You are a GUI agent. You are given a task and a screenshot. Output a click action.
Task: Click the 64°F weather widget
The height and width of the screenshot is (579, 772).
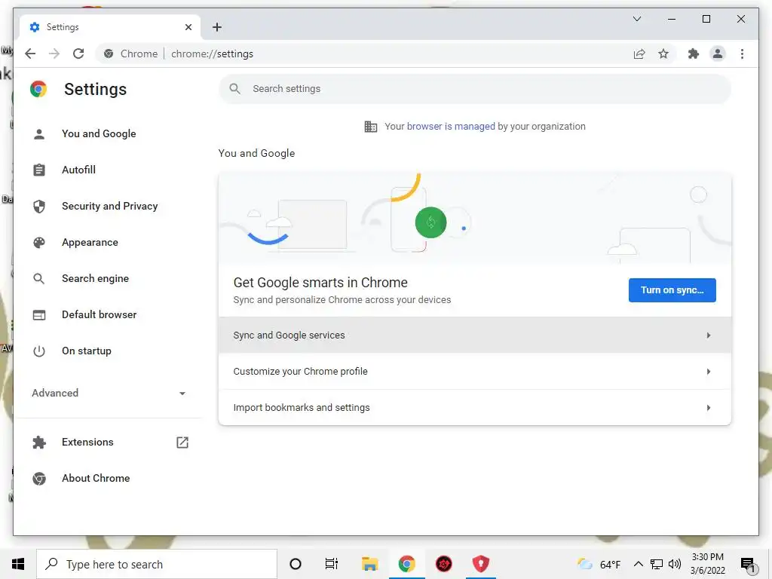[x=599, y=564]
